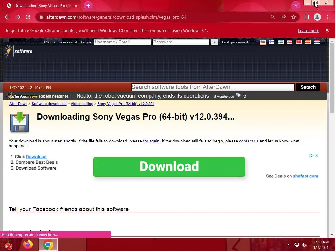Open the Start button on taskbar

(9, 244)
